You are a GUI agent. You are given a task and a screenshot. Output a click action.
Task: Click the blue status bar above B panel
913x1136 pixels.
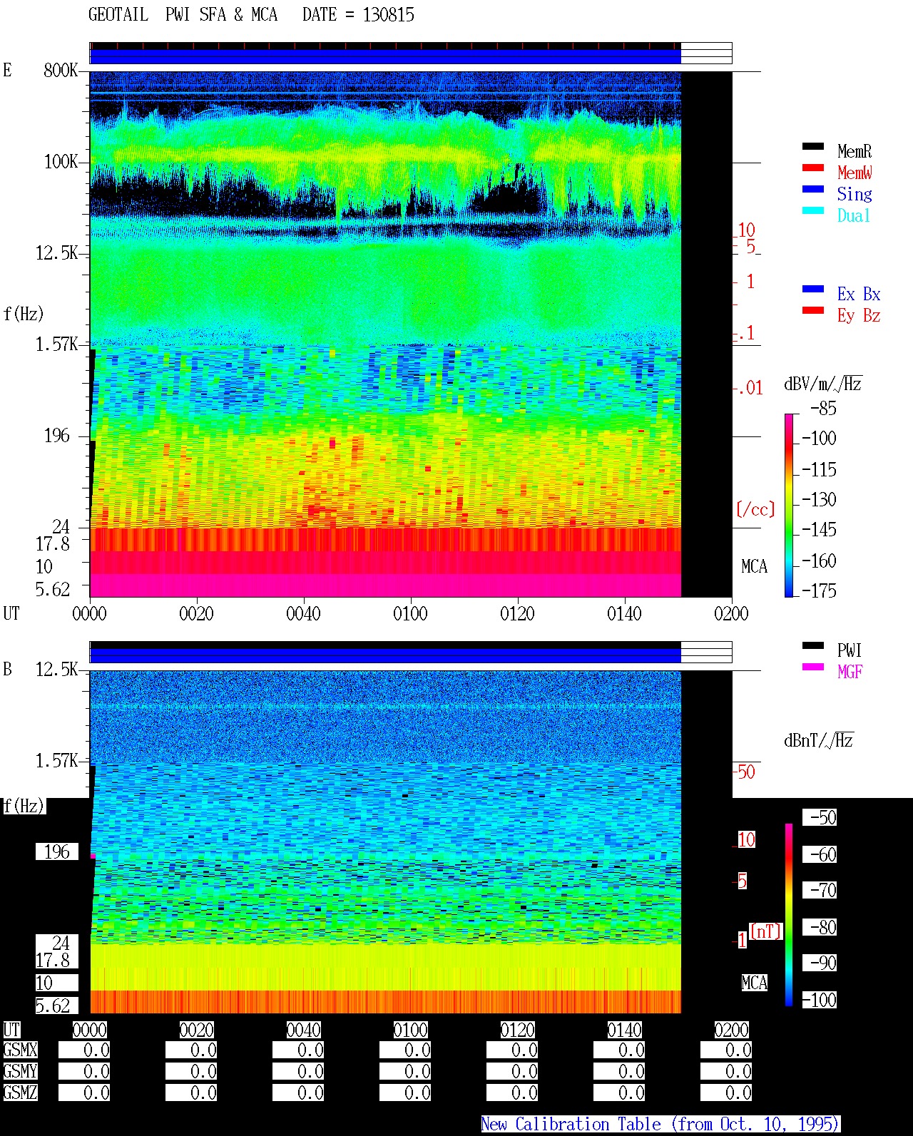point(385,655)
